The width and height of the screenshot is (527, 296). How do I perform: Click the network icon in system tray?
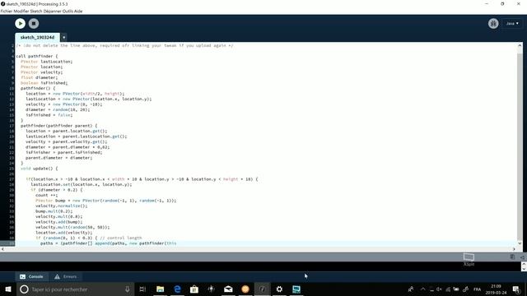tap(448, 289)
